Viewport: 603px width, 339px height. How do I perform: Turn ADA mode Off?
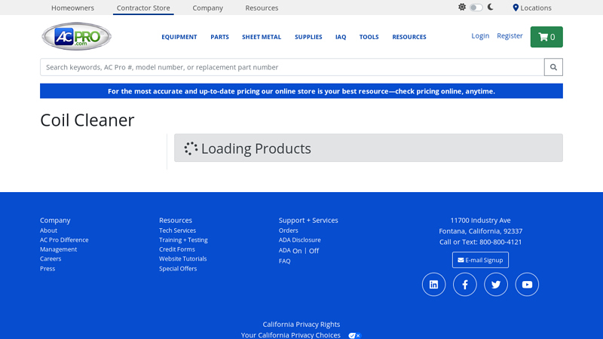(x=314, y=251)
